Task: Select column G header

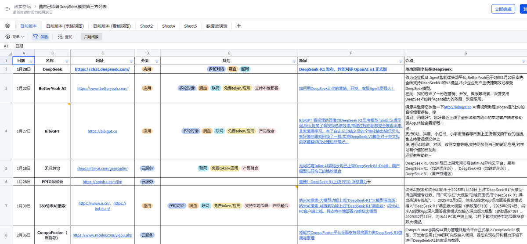Action: coord(466,53)
